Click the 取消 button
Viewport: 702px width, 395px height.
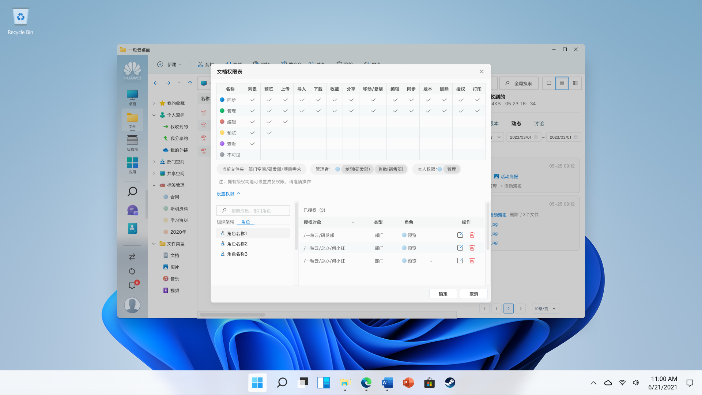coord(473,294)
